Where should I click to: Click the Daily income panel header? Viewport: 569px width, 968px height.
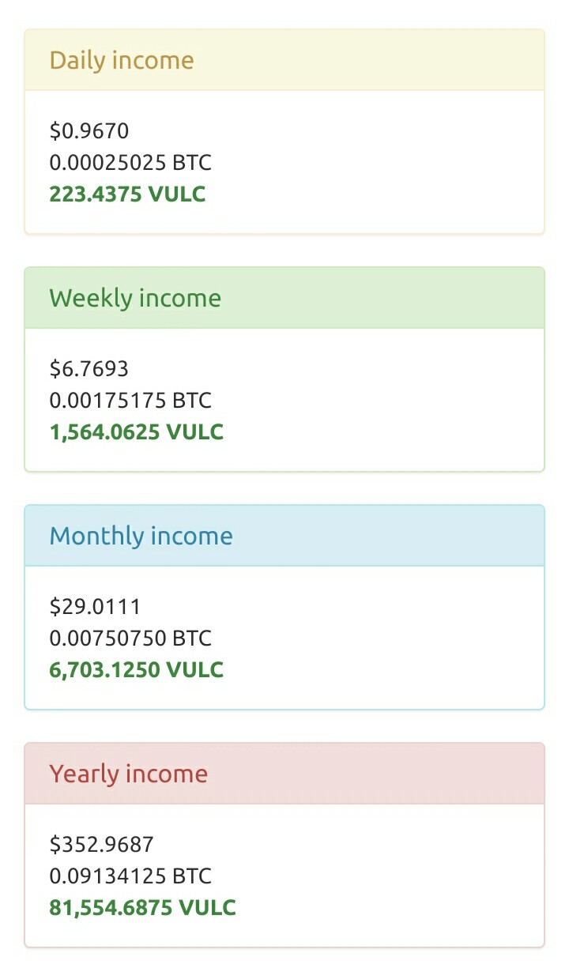[284, 60]
